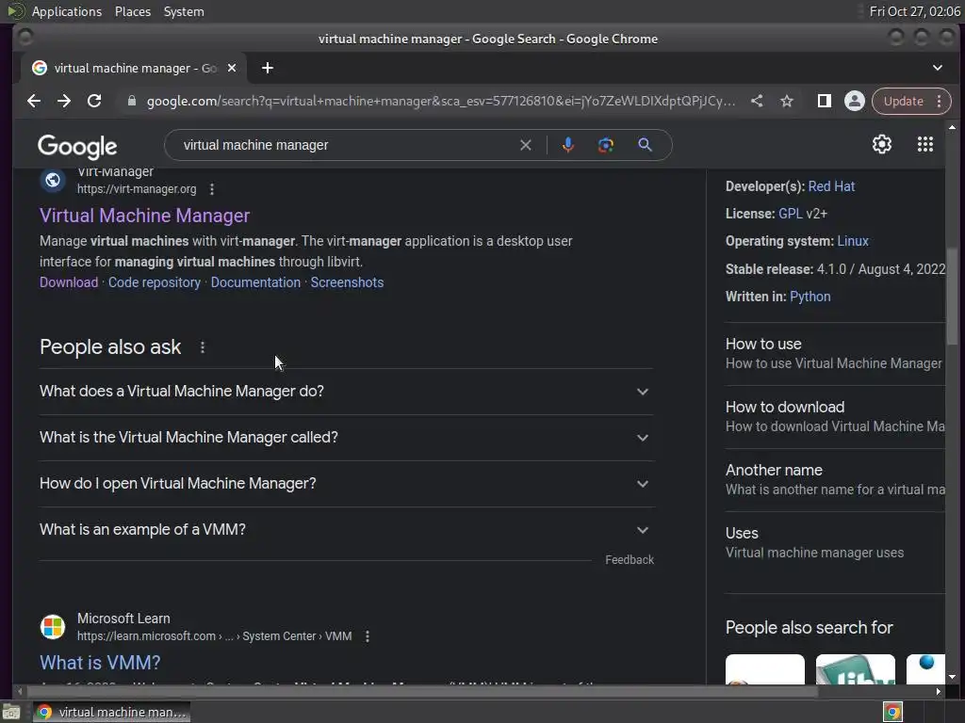
Task: Open Google quick settings gear
Action: click(882, 144)
